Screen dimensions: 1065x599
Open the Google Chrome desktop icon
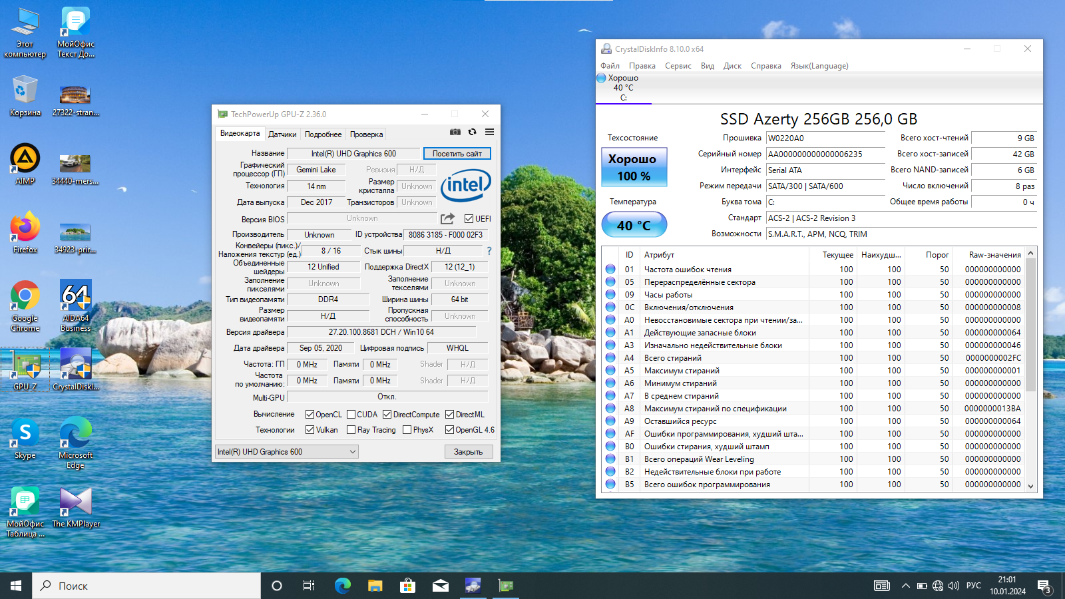pos(25,305)
